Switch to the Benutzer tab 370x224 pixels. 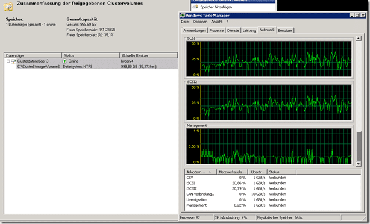[285, 31]
